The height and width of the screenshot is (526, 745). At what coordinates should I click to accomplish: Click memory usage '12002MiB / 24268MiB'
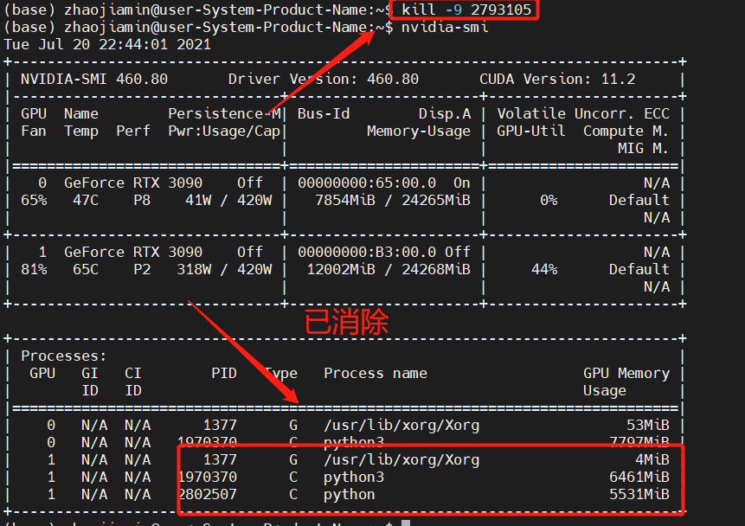pyautogui.click(x=389, y=269)
